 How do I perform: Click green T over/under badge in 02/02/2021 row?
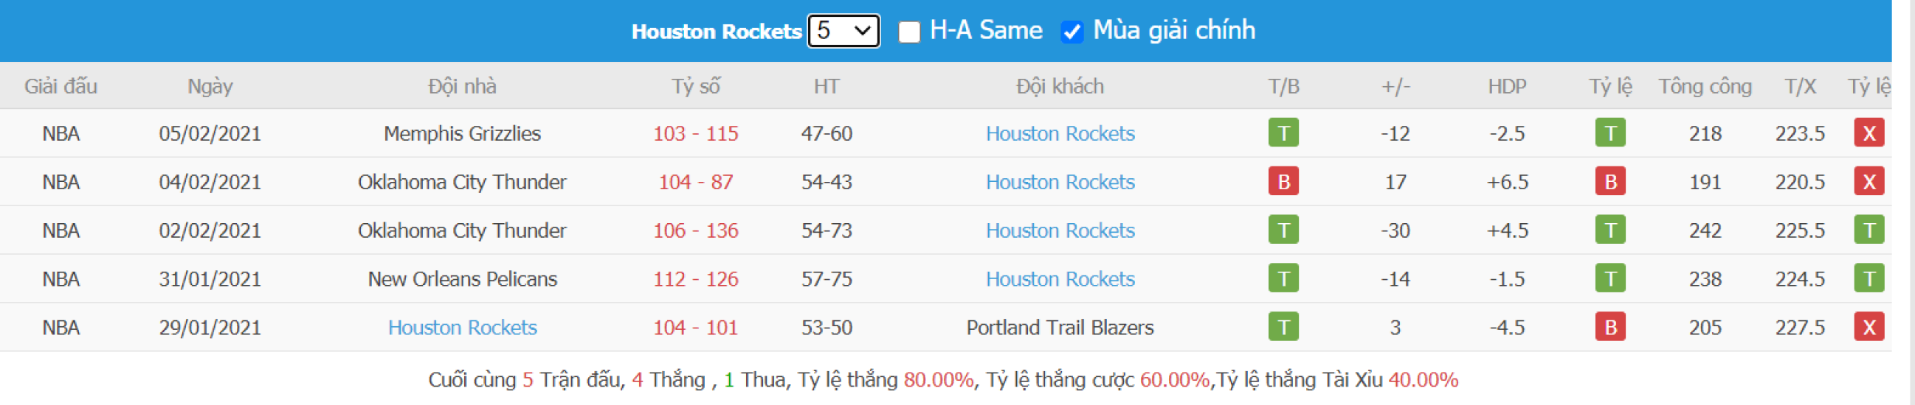point(1869,230)
